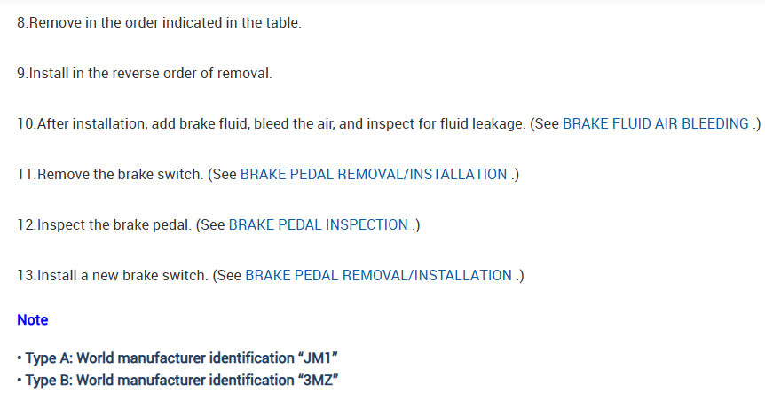The height and width of the screenshot is (401, 765).
Task: Click the "3MZ" identification code
Action: tap(319, 380)
